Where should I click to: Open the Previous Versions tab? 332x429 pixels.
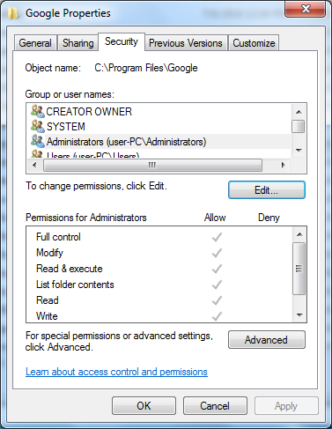click(186, 43)
